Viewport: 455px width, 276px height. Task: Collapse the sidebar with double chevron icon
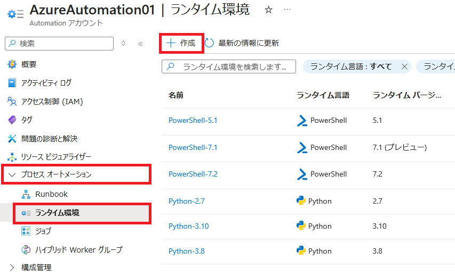pos(140,44)
